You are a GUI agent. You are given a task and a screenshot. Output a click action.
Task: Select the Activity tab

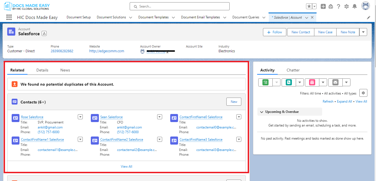pyautogui.click(x=267, y=70)
